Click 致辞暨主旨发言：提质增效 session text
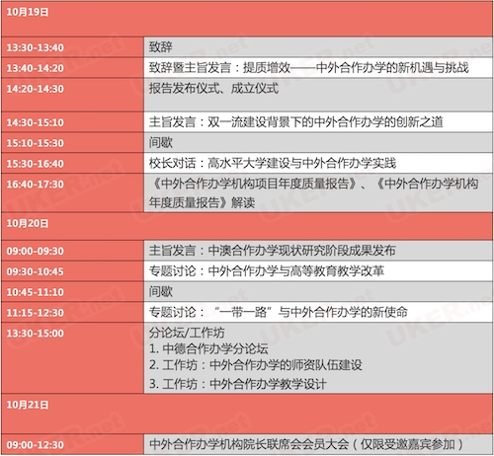Image resolution: width=494 pixels, height=456 pixels. (x=308, y=68)
